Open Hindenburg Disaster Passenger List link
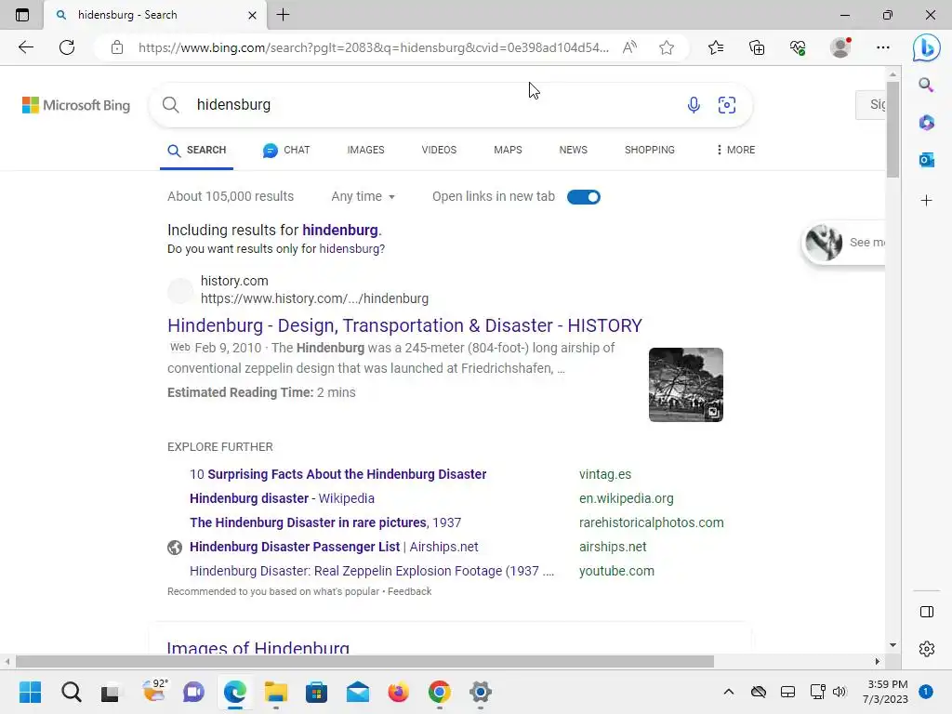This screenshot has height=714, width=952. 334,547
